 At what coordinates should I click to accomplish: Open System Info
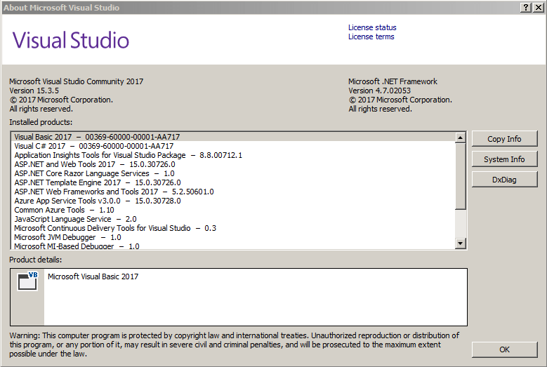[x=504, y=159]
